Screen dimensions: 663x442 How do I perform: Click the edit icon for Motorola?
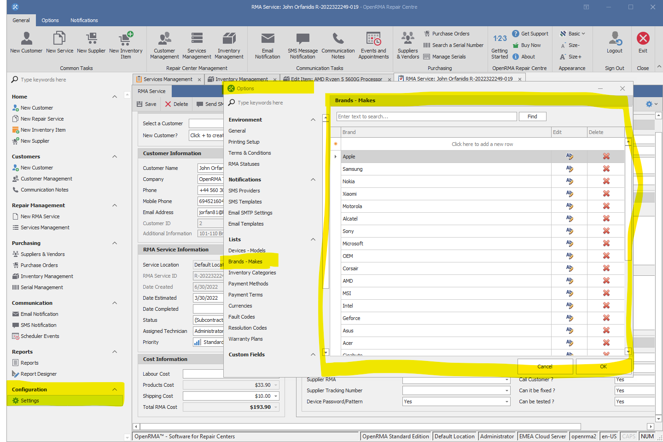pyautogui.click(x=570, y=206)
